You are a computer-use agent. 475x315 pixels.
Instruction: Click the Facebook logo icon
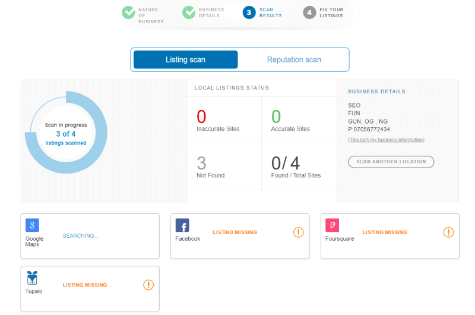click(182, 225)
